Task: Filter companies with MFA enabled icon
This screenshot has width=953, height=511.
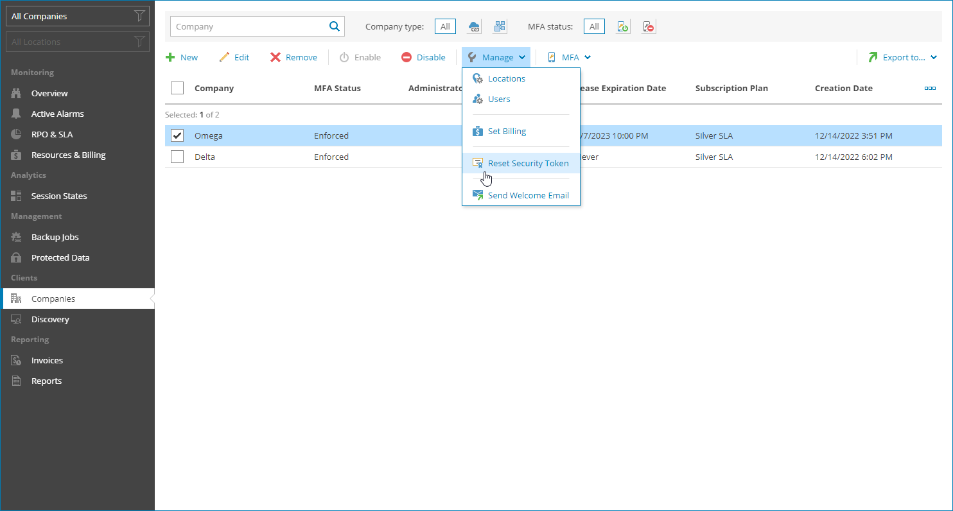Action: 623,26
